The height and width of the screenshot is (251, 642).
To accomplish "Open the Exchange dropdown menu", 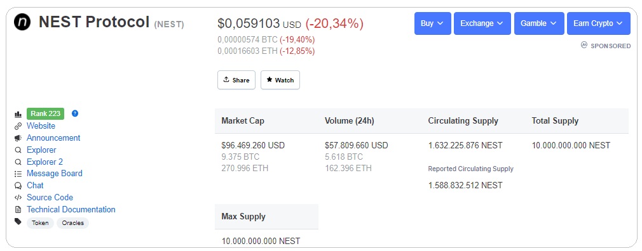I will point(482,23).
